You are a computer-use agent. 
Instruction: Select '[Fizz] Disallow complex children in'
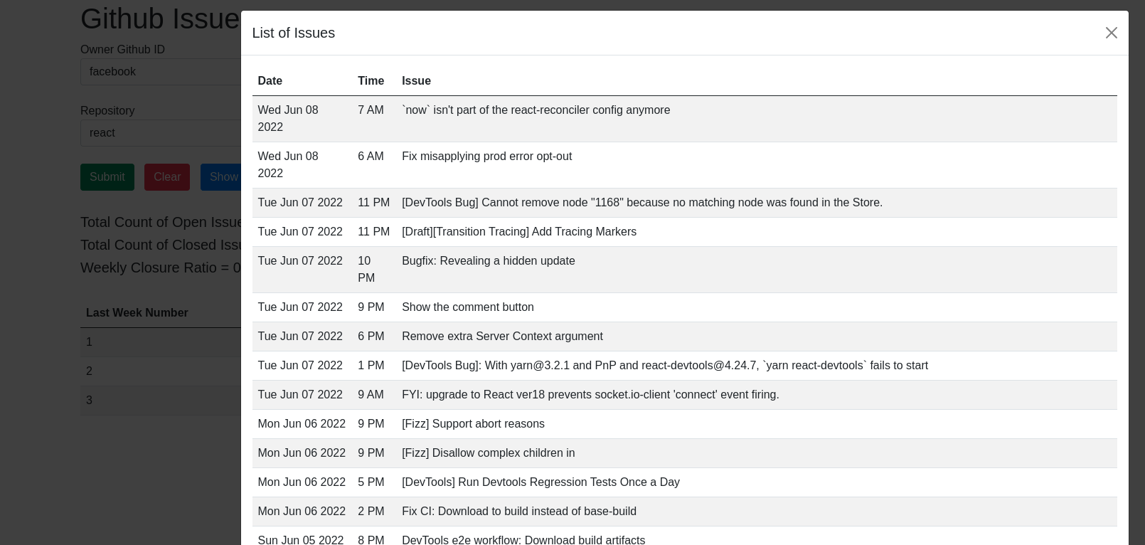488,453
